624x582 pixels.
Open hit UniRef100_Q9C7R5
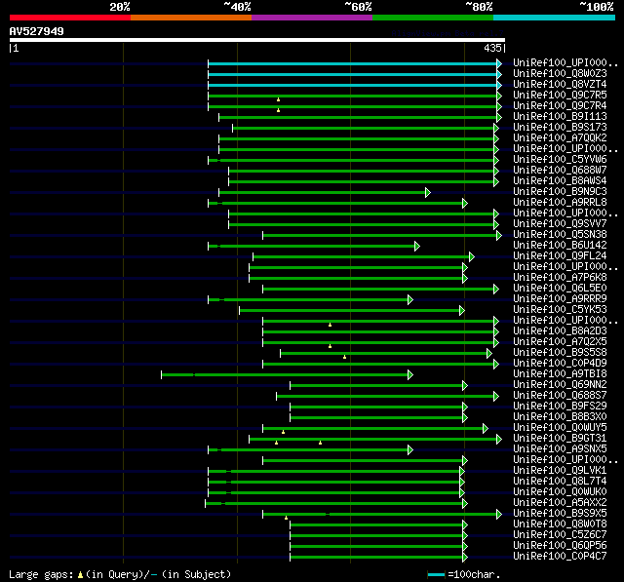click(x=560, y=96)
